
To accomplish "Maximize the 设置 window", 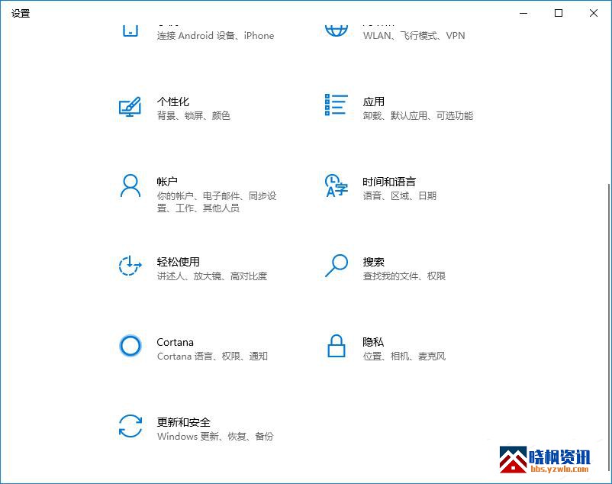I will (x=559, y=13).
